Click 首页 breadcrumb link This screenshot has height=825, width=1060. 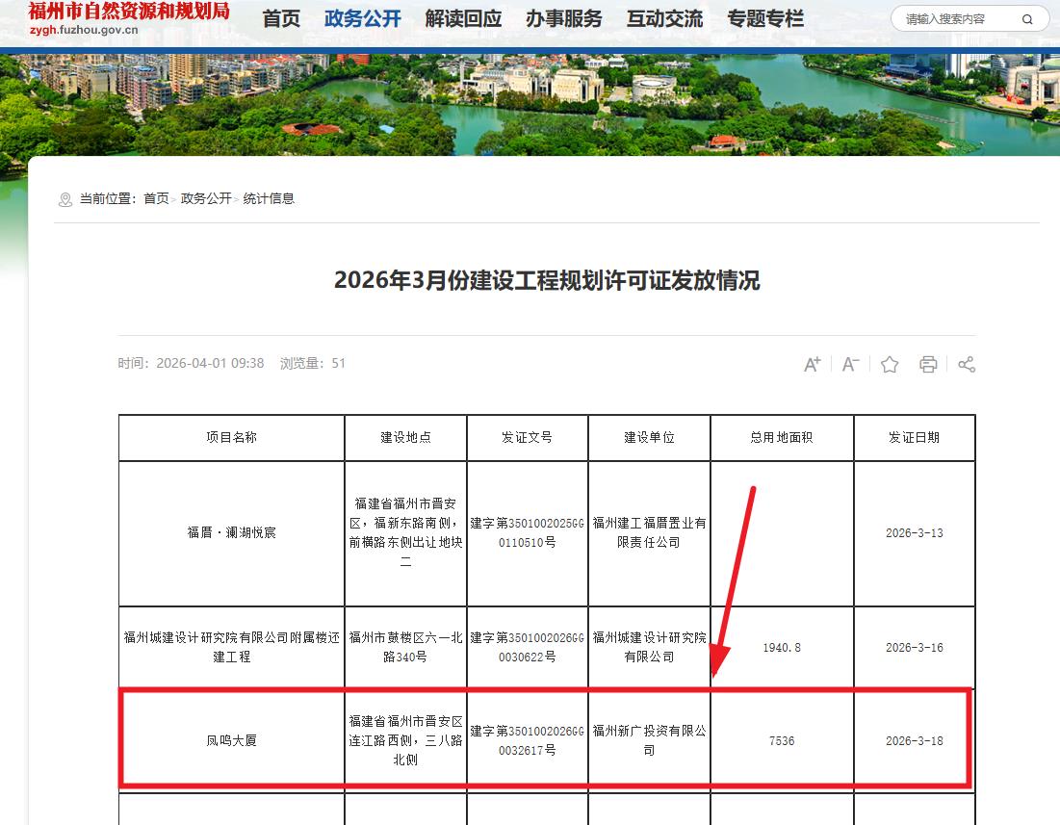tap(156, 198)
